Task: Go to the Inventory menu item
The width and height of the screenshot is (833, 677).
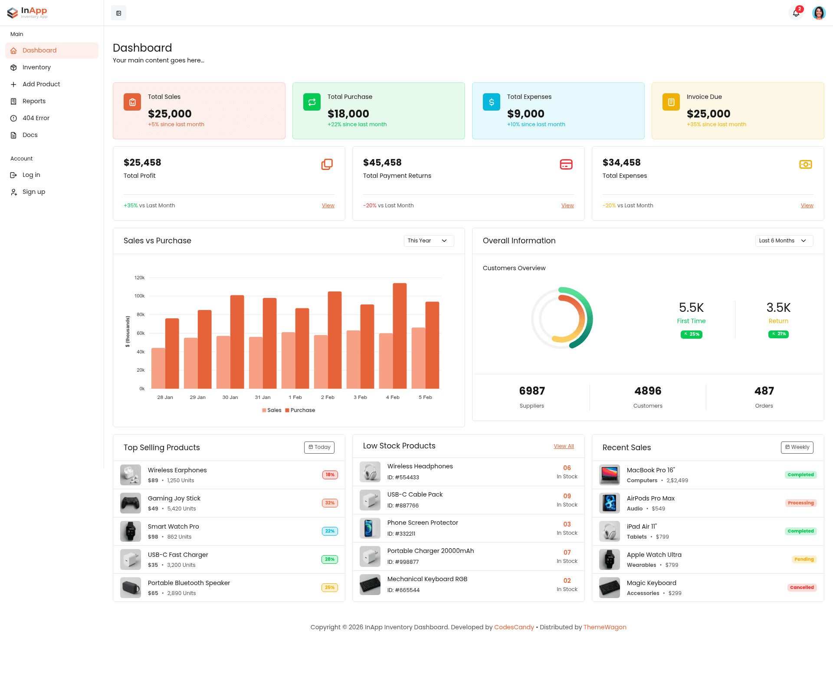Action: click(x=52, y=67)
